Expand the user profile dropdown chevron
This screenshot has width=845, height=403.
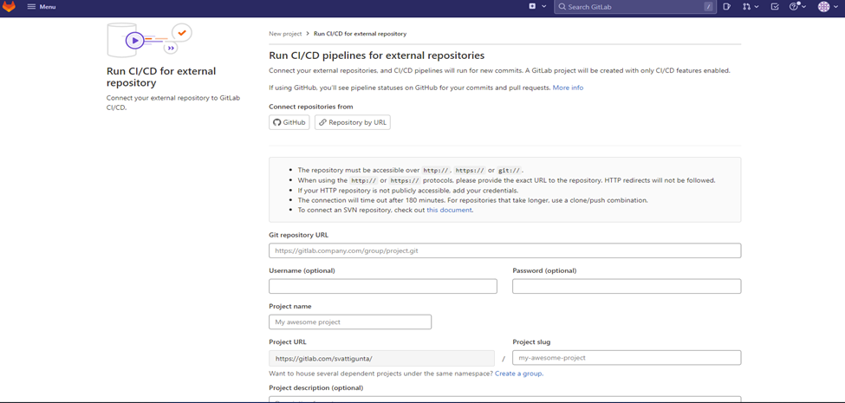pyautogui.click(x=835, y=6)
